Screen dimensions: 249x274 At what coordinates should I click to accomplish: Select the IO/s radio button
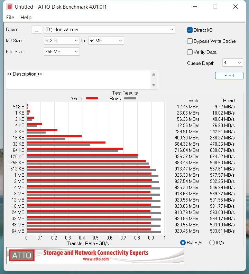(x=212, y=243)
